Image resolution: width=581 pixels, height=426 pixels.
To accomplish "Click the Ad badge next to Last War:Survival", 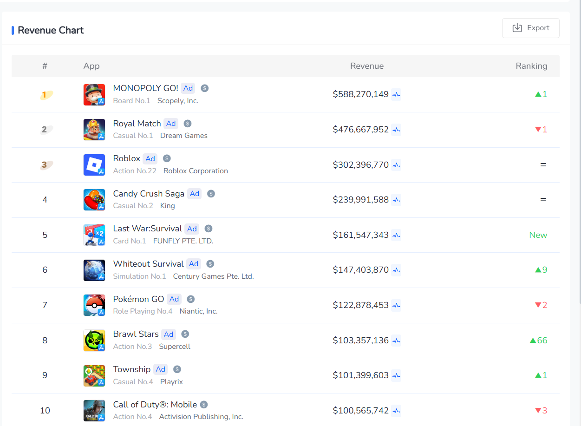I will [x=192, y=229].
